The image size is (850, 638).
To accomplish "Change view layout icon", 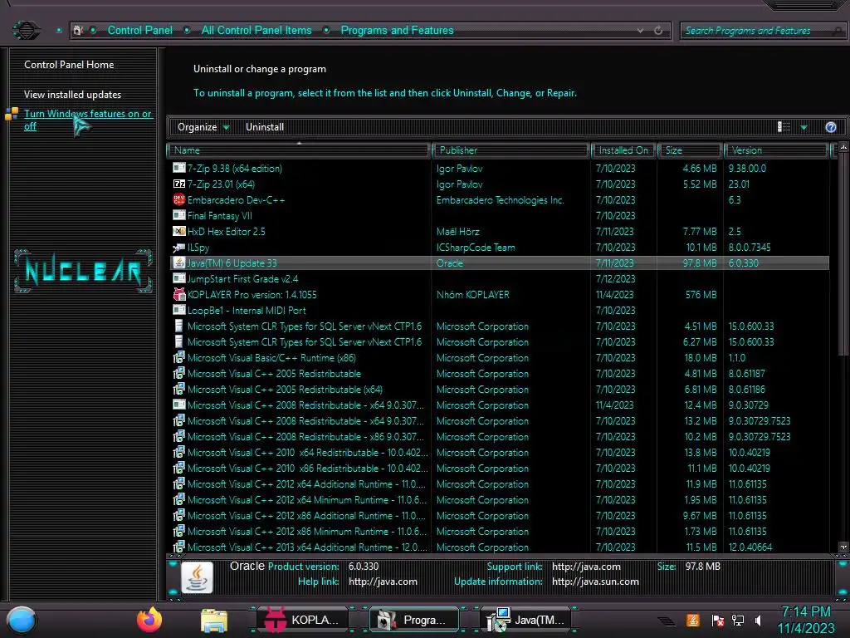I will pos(784,127).
